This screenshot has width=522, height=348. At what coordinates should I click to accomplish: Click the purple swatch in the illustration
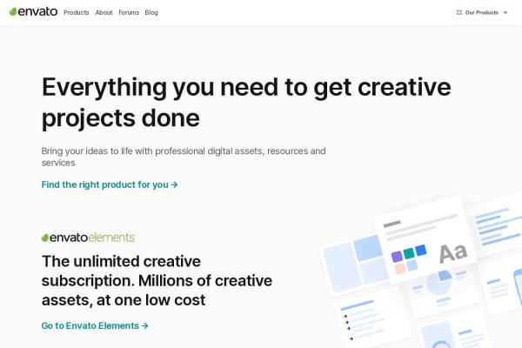tap(397, 257)
